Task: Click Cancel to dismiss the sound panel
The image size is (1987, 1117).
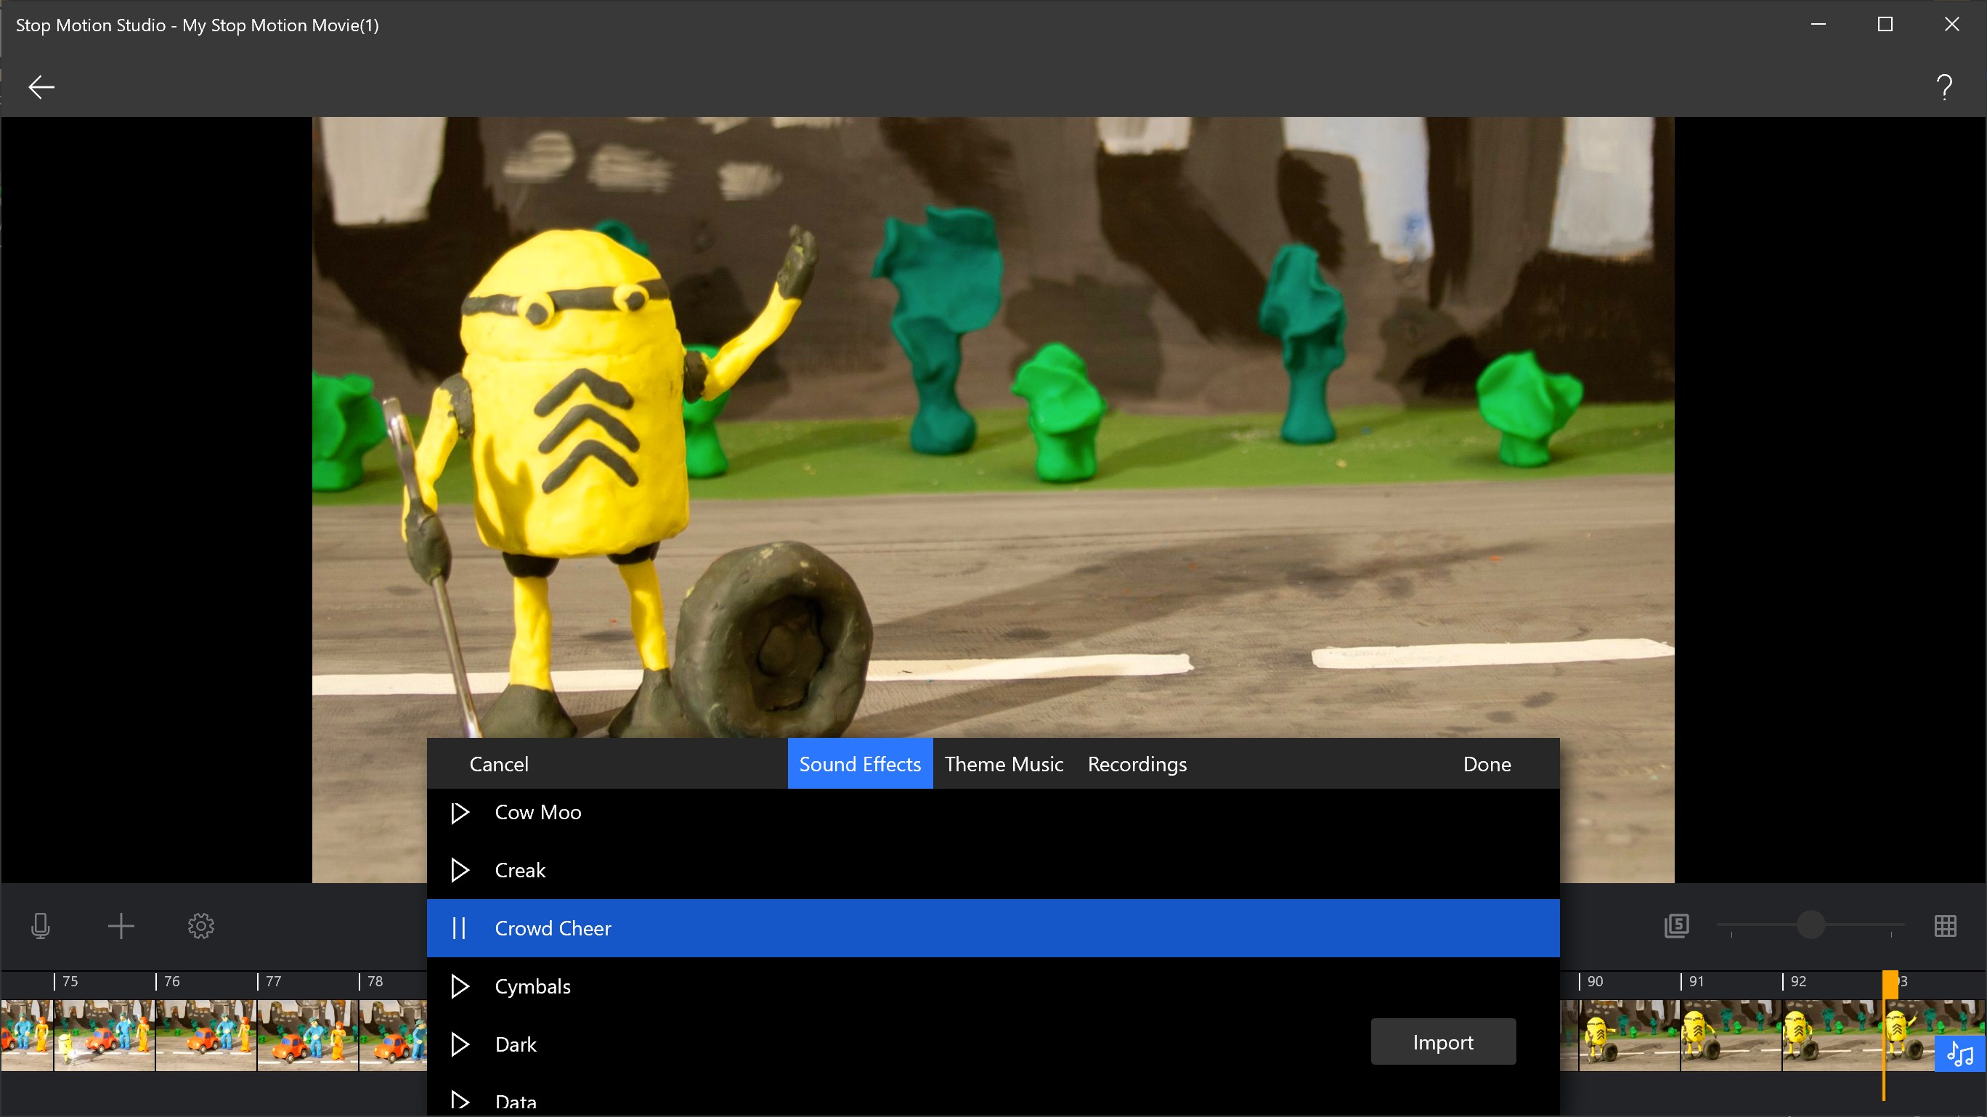Action: click(498, 764)
